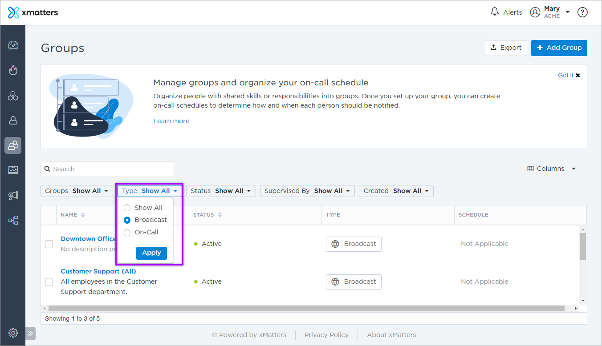Image resolution: width=602 pixels, height=346 pixels.
Task: Sort by the NAME column arrows
Action: tap(82, 215)
